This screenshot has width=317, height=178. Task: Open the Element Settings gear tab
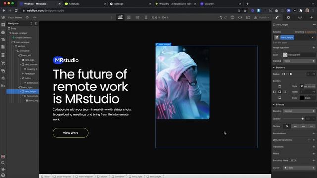(x=288, y=18)
